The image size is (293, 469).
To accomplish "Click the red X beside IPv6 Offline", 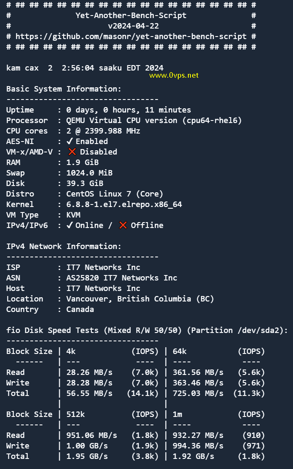I will [123, 225].
